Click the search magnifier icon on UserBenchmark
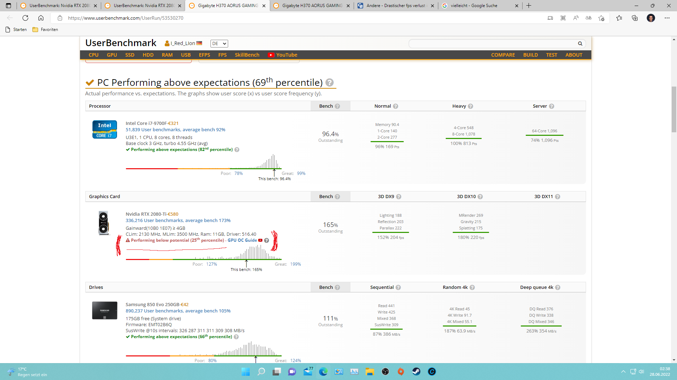The image size is (677, 380). 580,44
